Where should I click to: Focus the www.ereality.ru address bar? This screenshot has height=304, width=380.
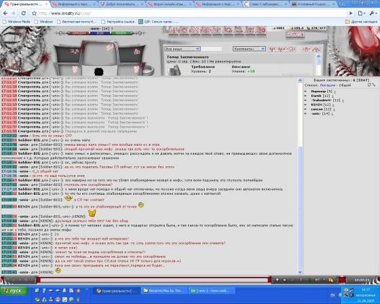(191, 14)
